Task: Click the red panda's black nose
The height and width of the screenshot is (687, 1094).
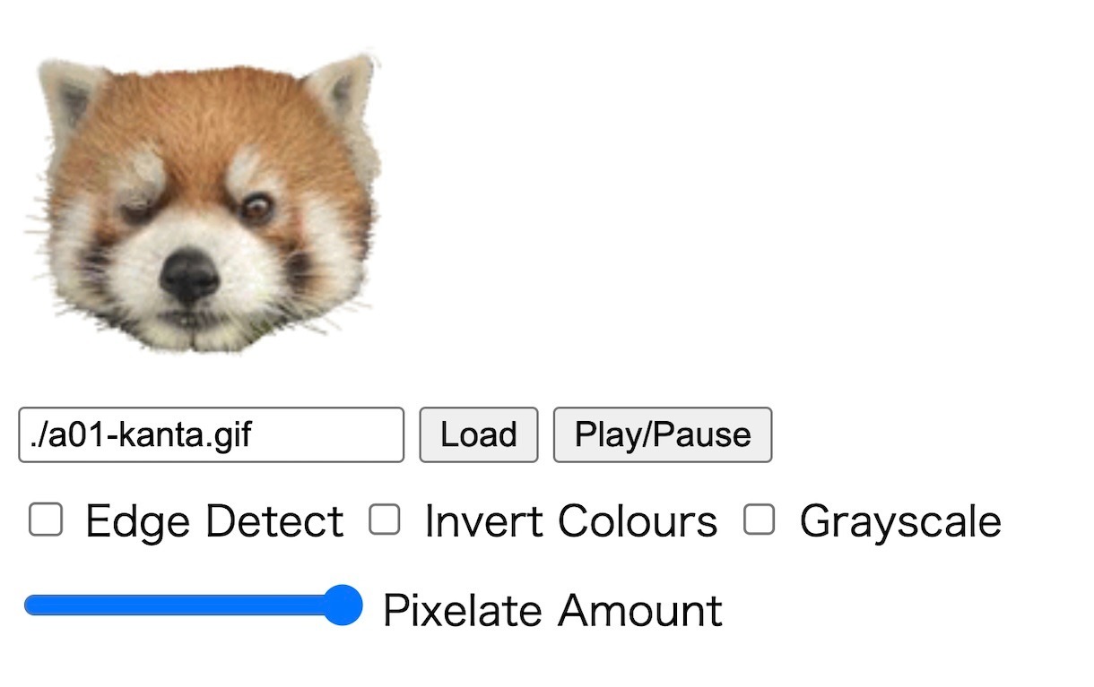Action: tap(189, 275)
